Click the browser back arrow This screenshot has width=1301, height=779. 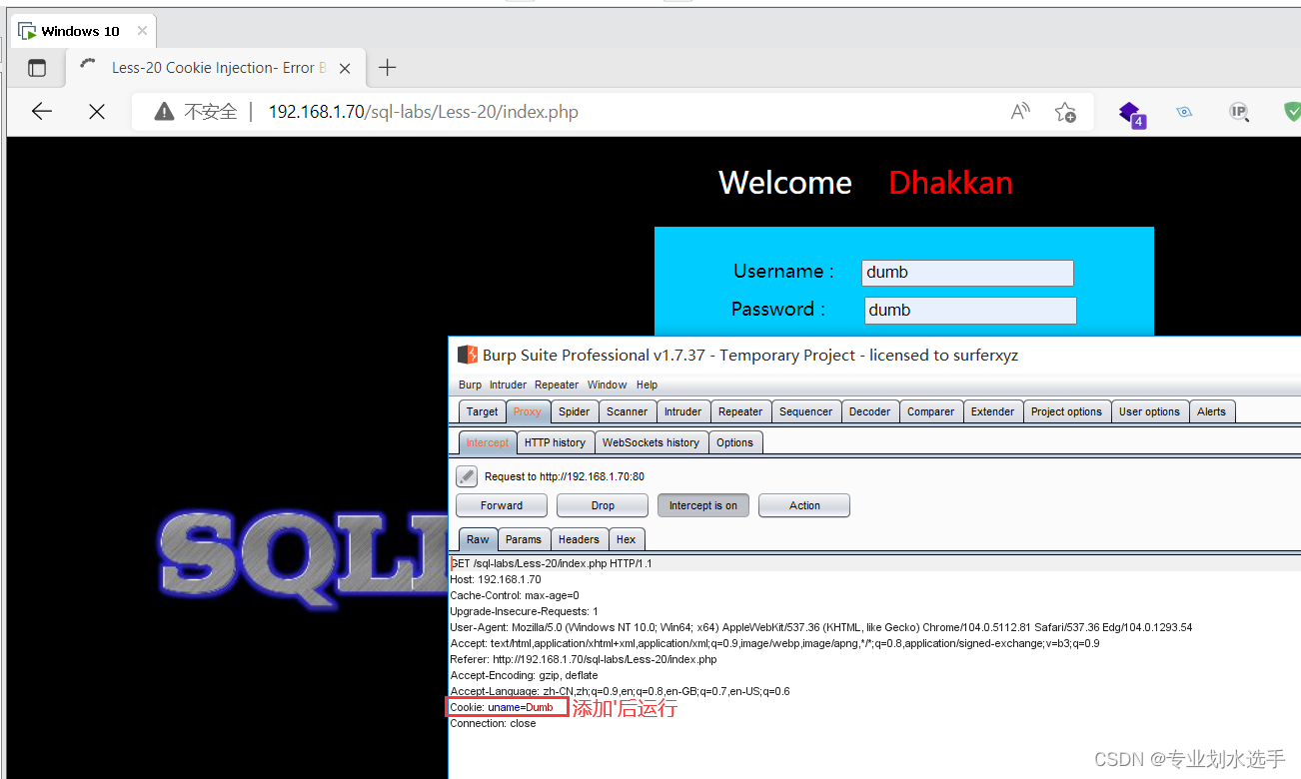tap(41, 112)
